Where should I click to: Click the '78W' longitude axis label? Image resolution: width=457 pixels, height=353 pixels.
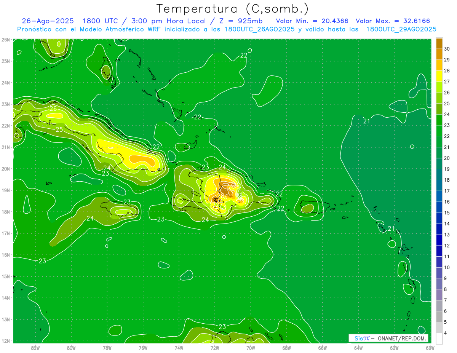[x=107, y=348]
